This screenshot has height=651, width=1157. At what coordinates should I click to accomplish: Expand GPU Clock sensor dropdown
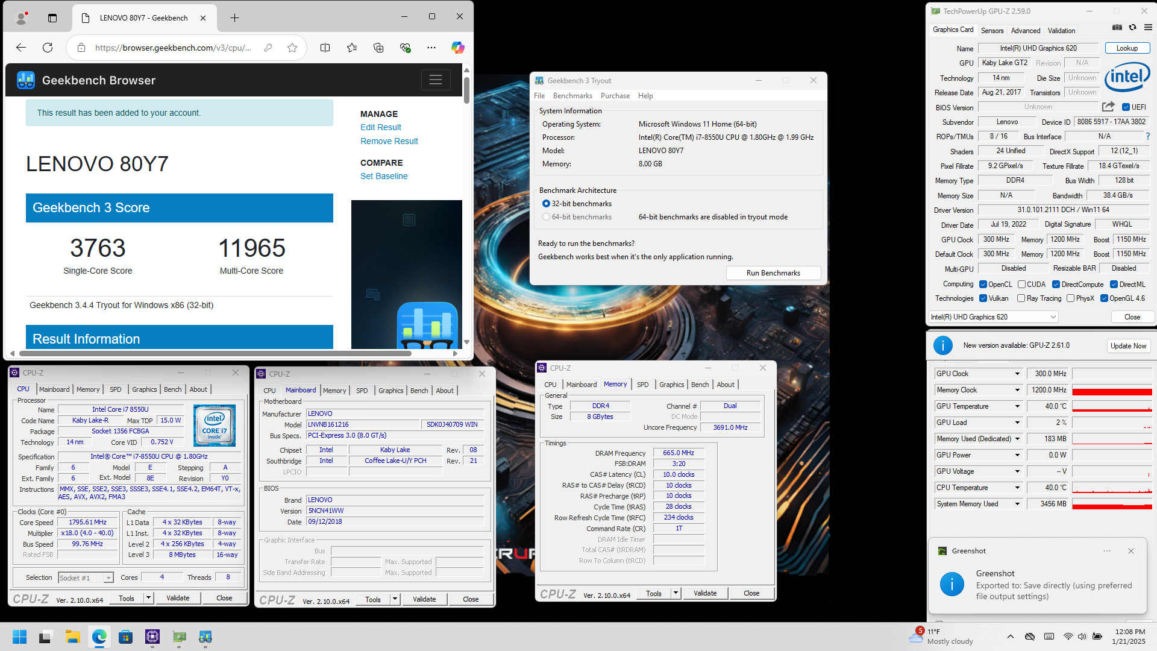tap(1017, 374)
